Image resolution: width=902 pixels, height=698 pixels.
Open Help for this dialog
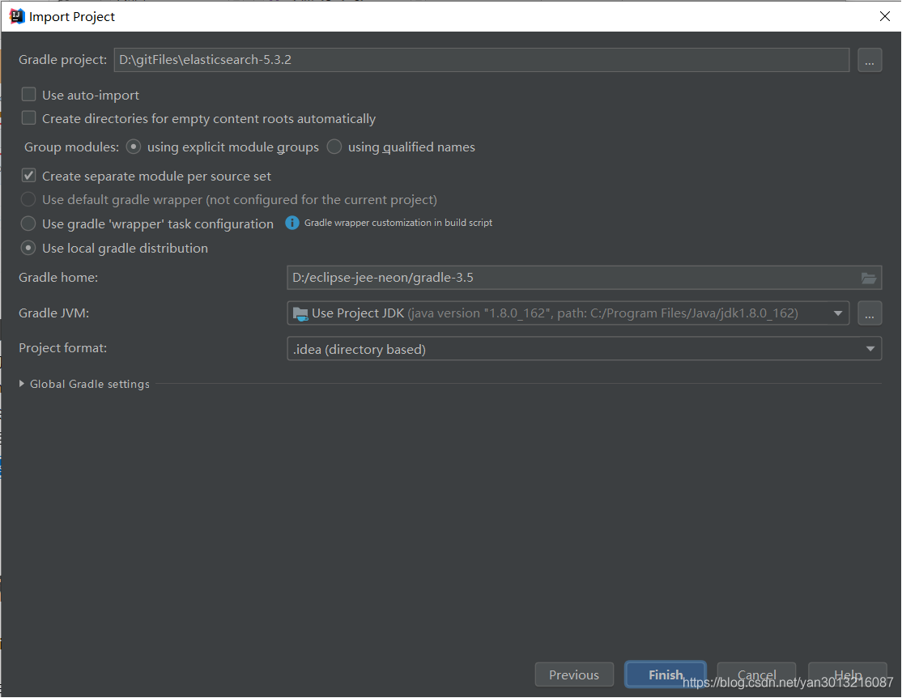pos(848,675)
